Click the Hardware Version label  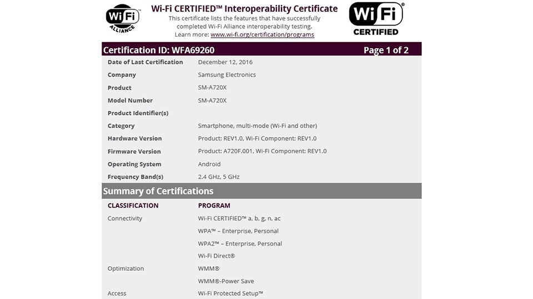point(134,139)
